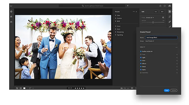Viewport: 189px width, 105px height.
Task: Select the Crop and Rotate tool
Action: coord(170,17)
